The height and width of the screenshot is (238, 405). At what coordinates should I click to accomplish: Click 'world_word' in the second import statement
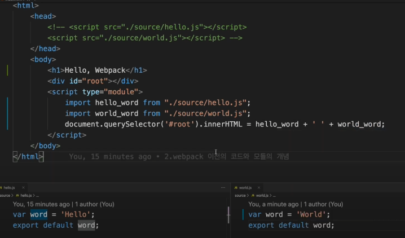pyautogui.click(x=117, y=113)
